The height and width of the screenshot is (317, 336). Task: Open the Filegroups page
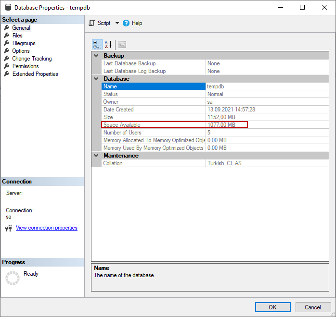pos(24,43)
